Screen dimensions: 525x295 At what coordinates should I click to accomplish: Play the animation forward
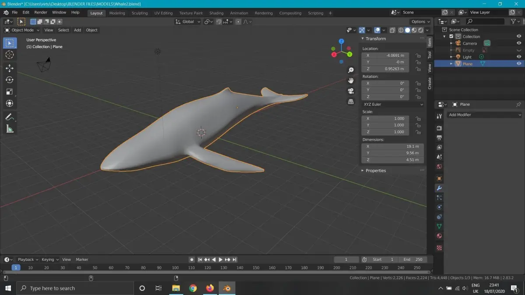click(x=220, y=260)
